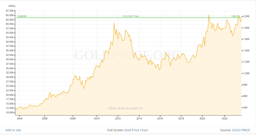Select the 2016 year label on the x-axis
The height and width of the screenshot is (135, 256).
coord(160,119)
